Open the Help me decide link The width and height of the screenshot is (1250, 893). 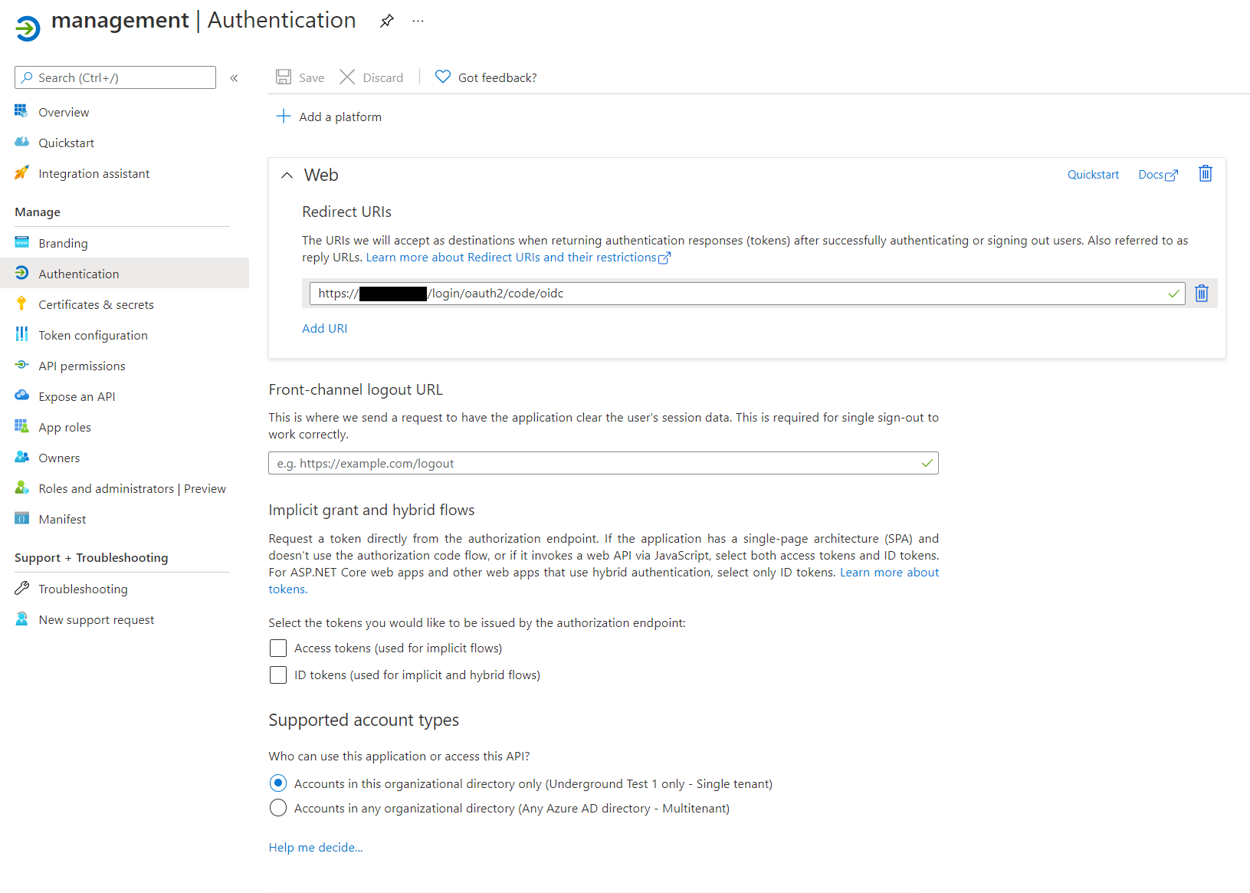point(315,848)
